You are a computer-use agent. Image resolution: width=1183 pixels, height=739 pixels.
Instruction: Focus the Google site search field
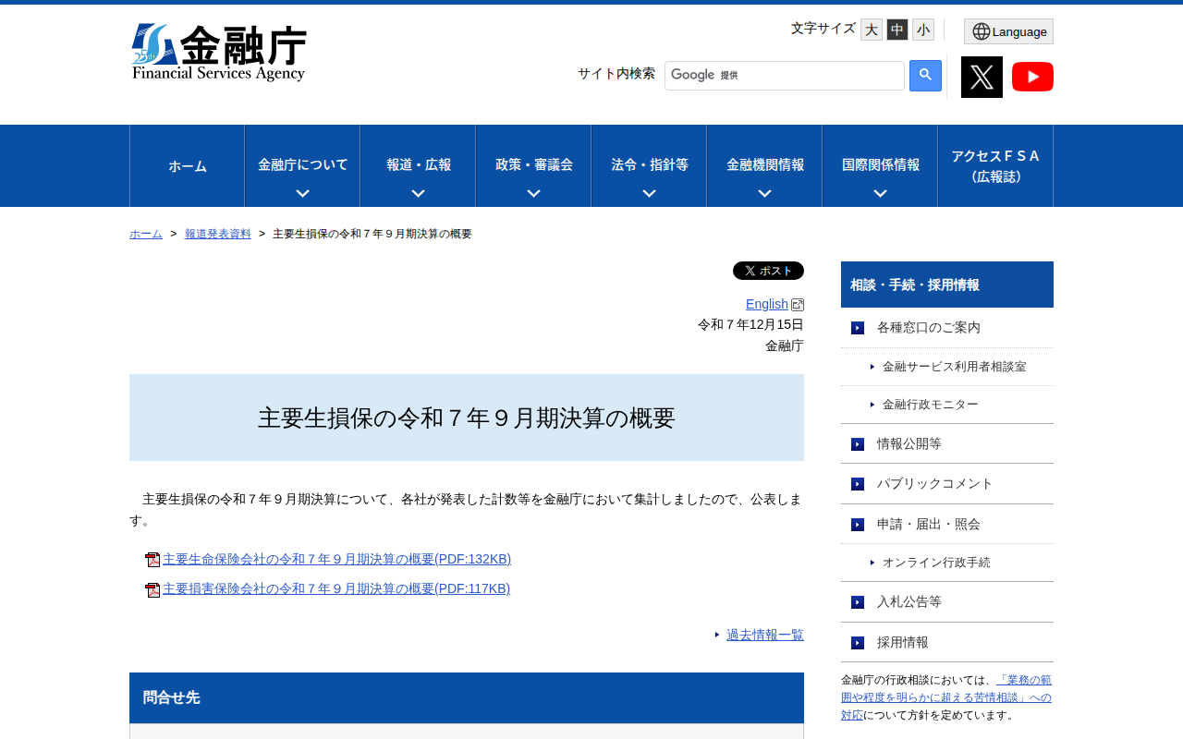click(785, 76)
